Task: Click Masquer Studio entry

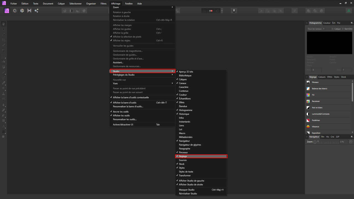Action: pos(201,190)
